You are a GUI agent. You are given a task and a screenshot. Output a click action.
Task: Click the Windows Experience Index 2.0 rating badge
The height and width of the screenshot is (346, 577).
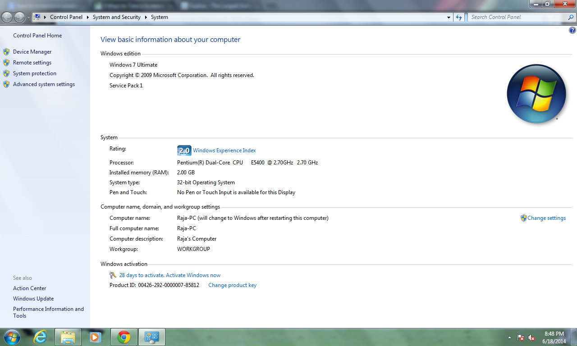point(184,150)
